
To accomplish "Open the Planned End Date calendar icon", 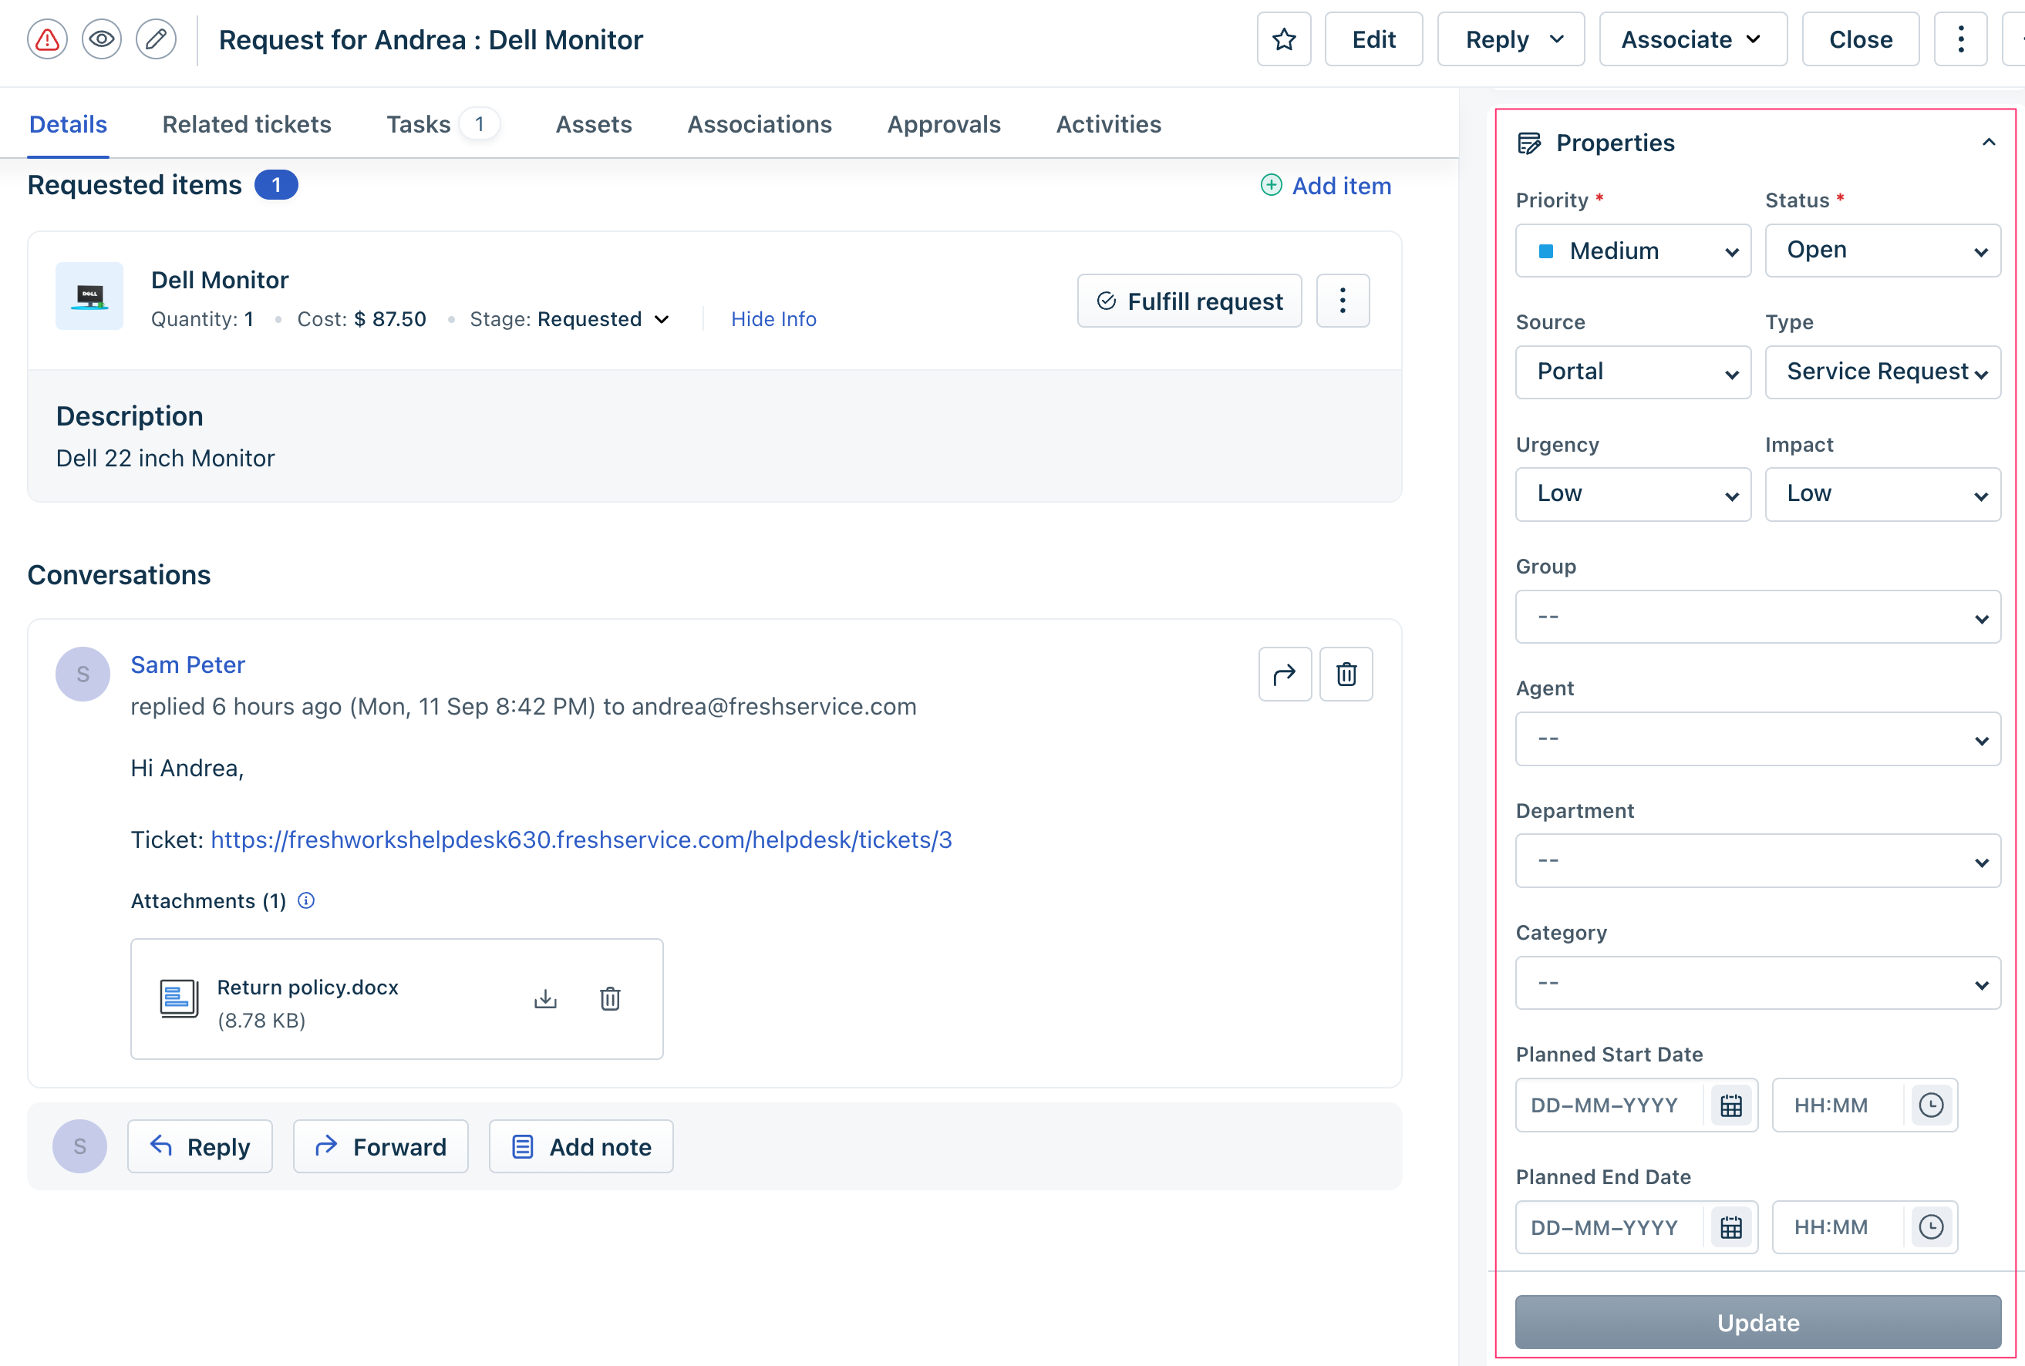I will 1730,1227.
